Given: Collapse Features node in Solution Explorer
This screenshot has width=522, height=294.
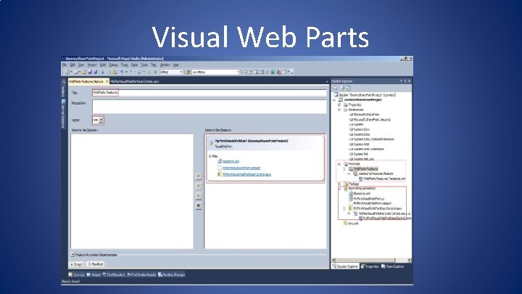Looking at the screenshot, I should tap(339, 164).
